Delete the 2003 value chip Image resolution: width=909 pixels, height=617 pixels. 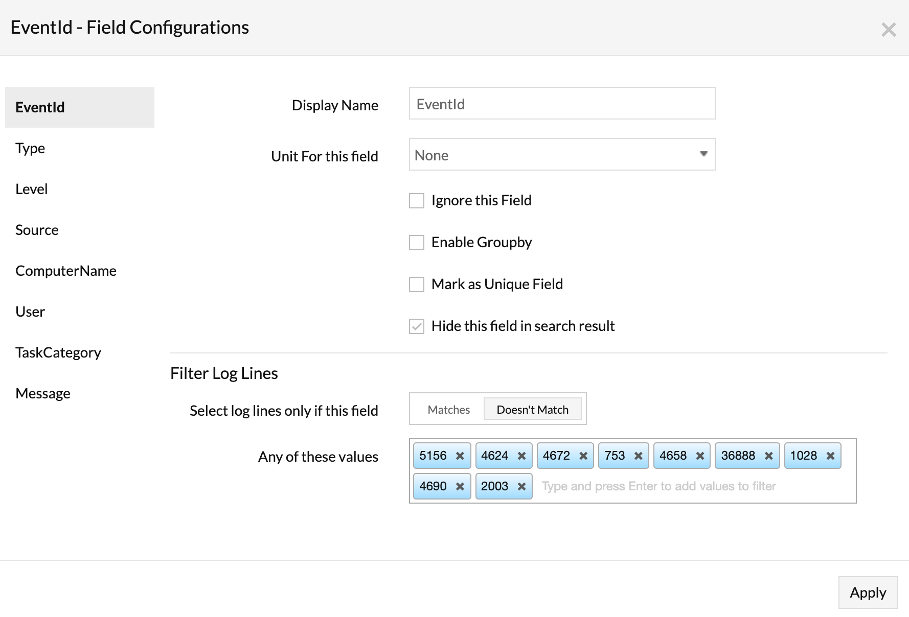(x=521, y=487)
